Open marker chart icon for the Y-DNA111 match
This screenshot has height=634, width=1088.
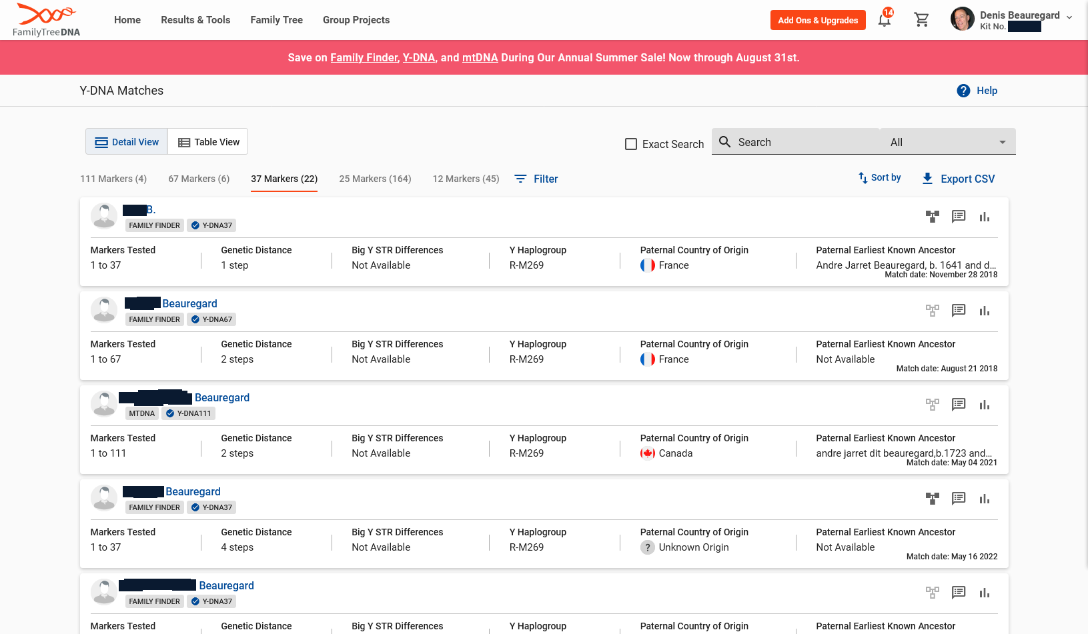tap(985, 404)
